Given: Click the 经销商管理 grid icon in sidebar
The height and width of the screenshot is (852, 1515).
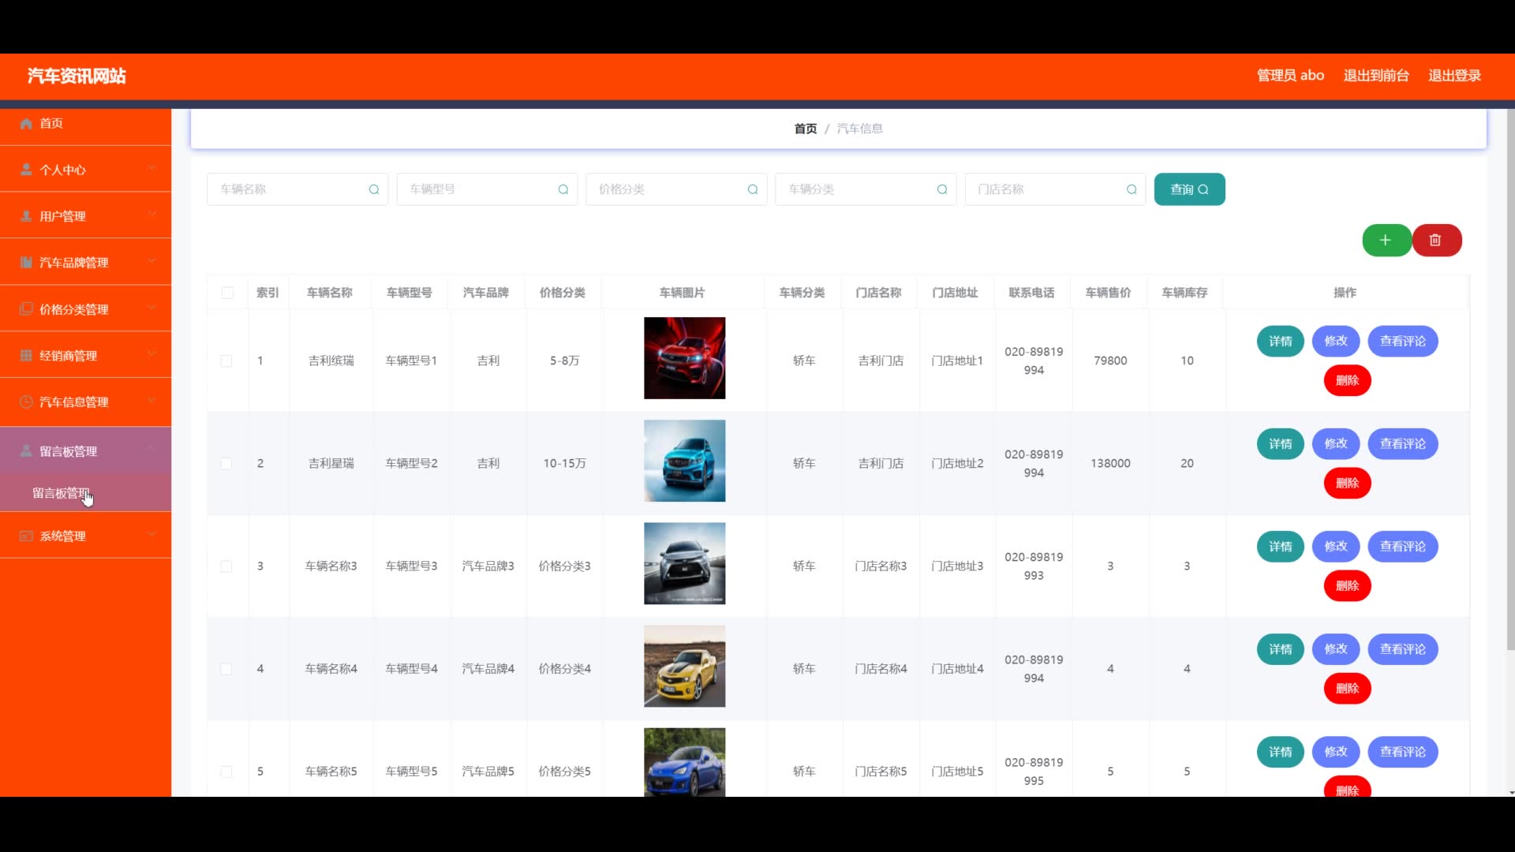Looking at the screenshot, I should pos(26,355).
